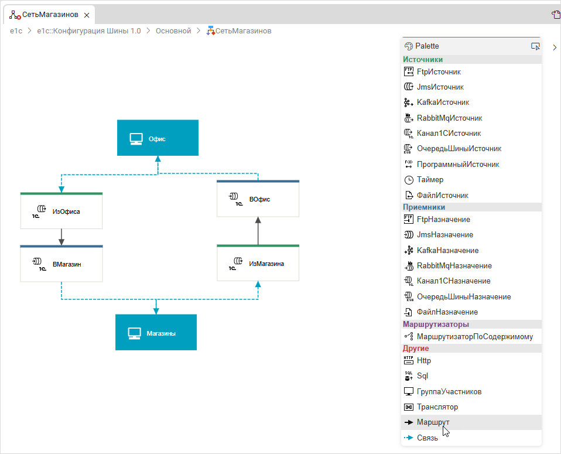The width and height of the screenshot is (561, 454).
Task: Collapse the Приемники palette group
Action: (x=424, y=207)
